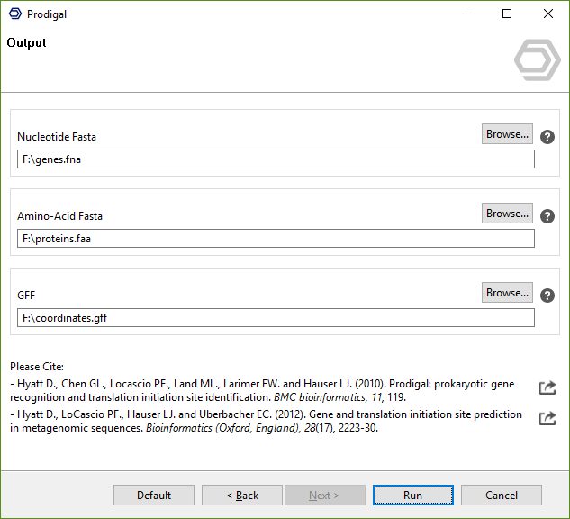The width and height of the screenshot is (570, 519).
Task: Click the help icon for Nucleotide Fasta
Action: tap(547, 138)
